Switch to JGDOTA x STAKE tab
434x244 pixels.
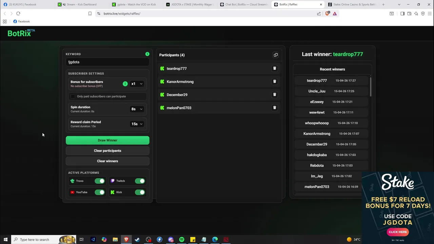(190, 4)
